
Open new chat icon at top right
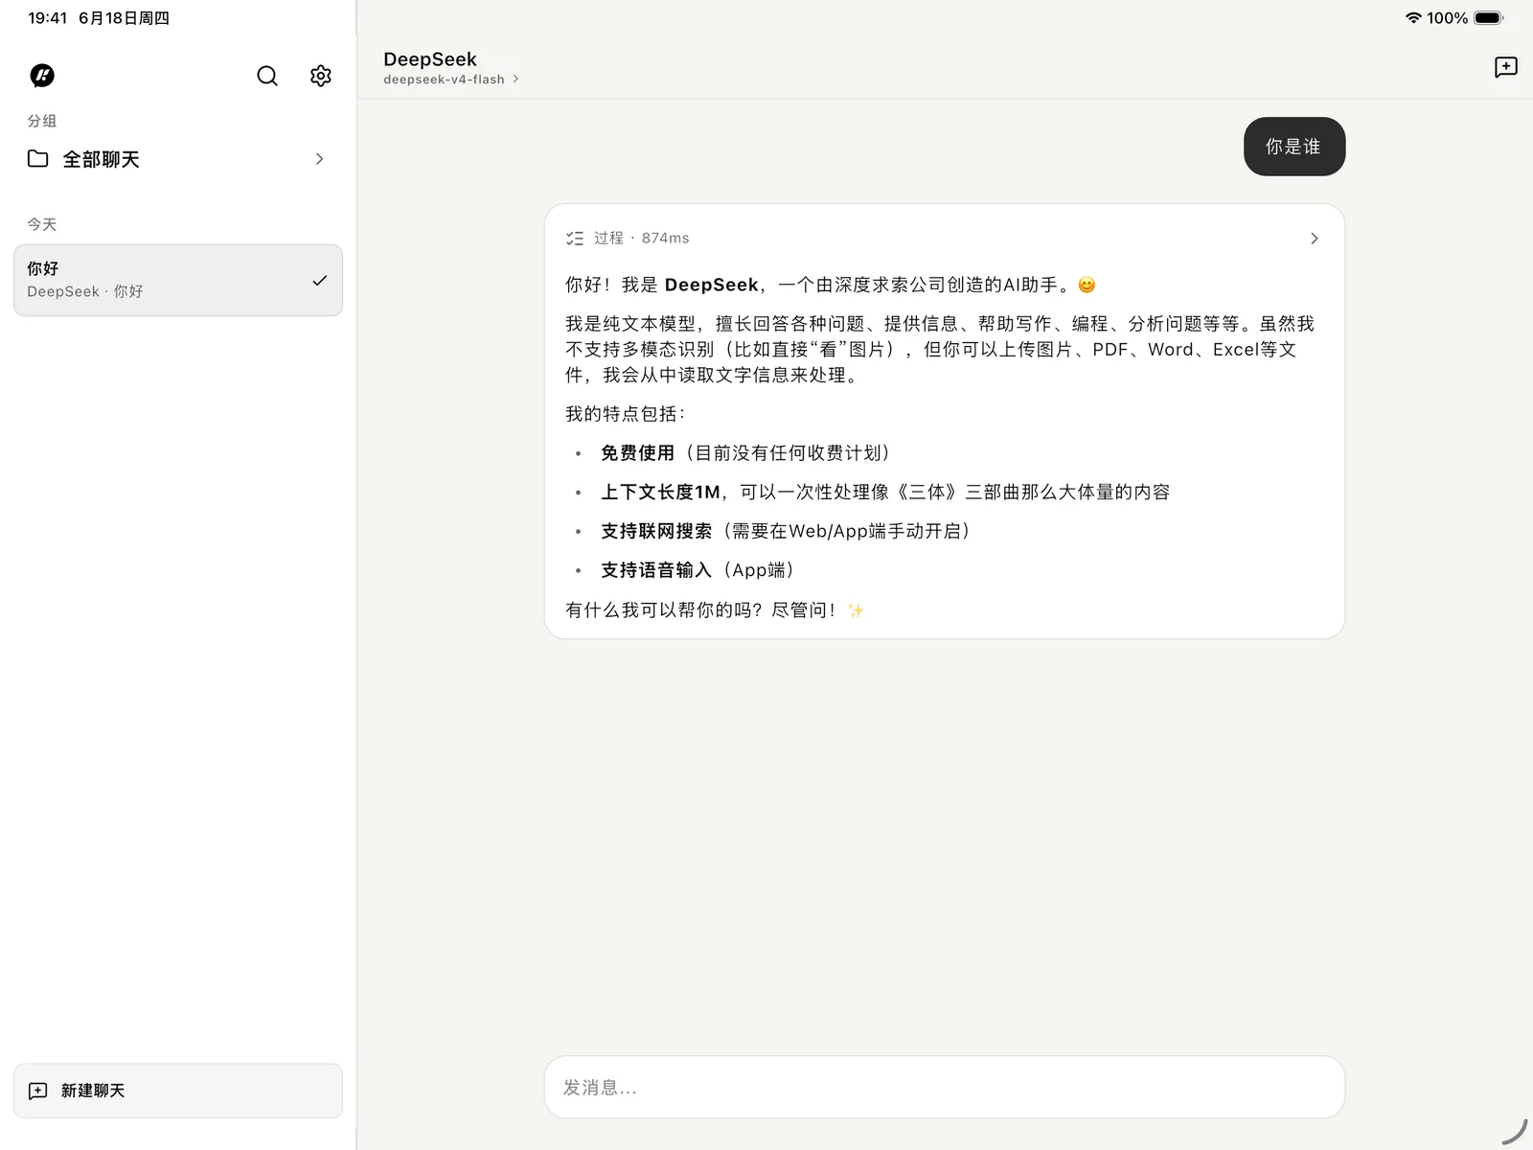click(x=1506, y=66)
